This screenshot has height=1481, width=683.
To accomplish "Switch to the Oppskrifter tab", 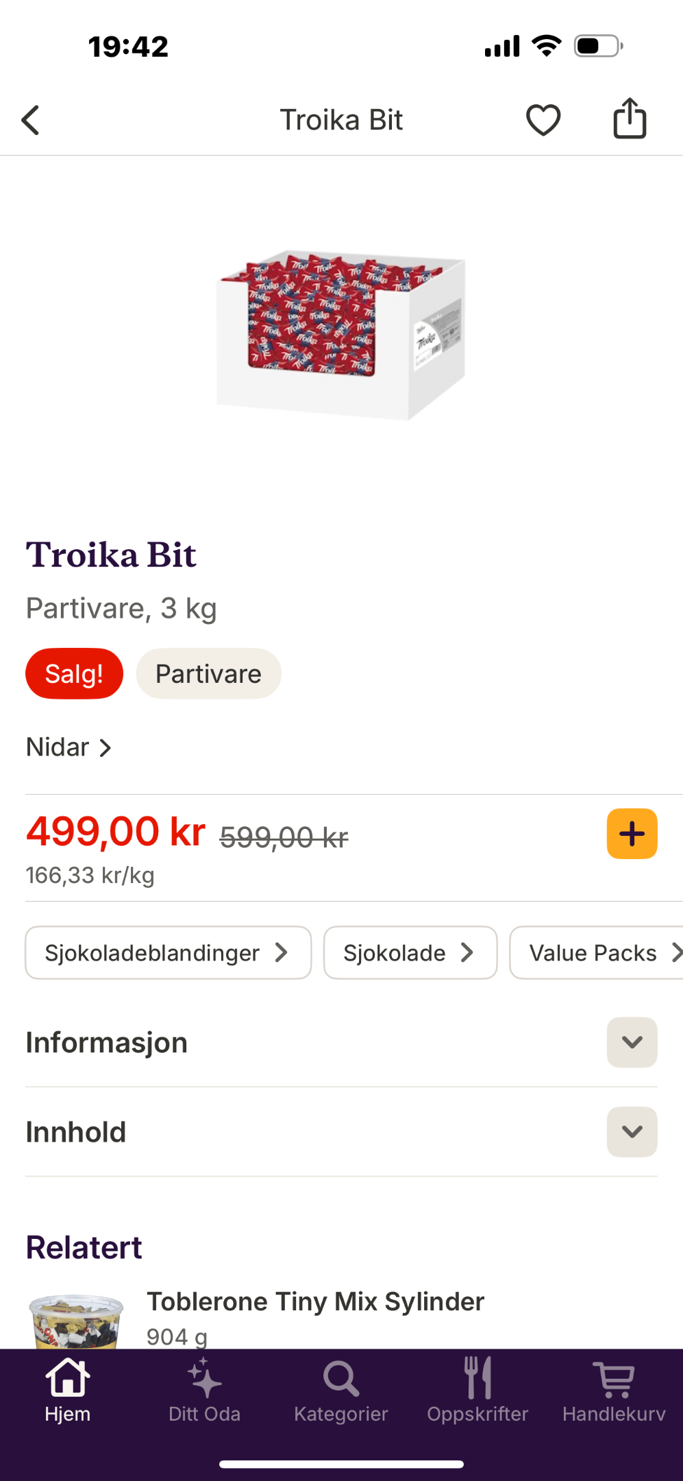I will point(477,1390).
